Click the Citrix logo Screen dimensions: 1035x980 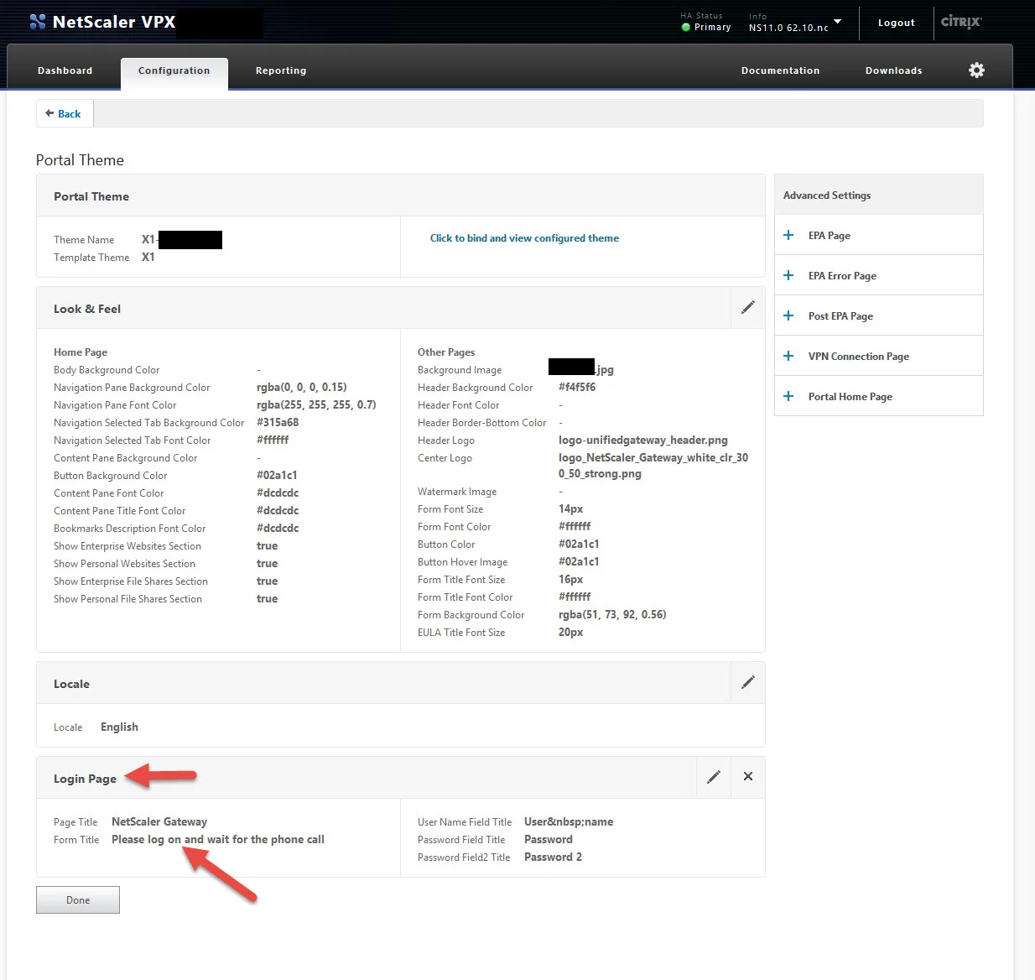pos(961,22)
